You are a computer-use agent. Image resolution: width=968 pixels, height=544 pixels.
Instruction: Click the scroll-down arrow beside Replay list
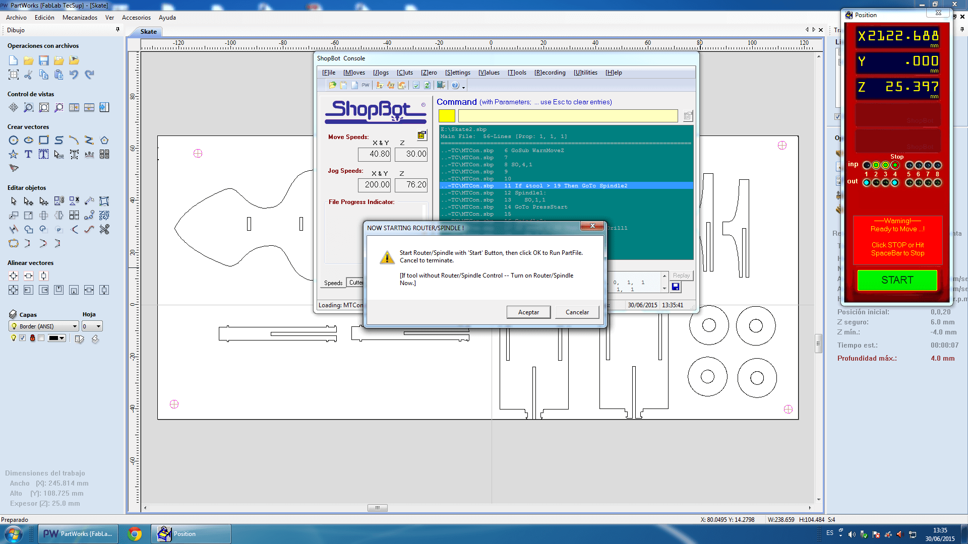click(664, 289)
